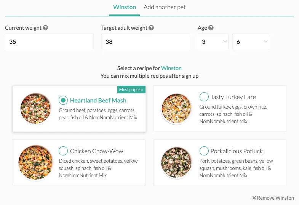Focus the Current weight input field
The width and height of the screenshot is (299, 205).
click(49, 42)
